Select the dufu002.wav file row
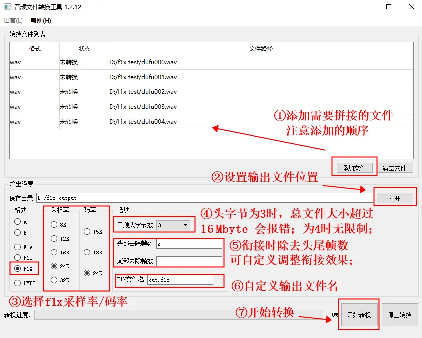The height and width of the screenshot is (338, 422). coord(149,92)
